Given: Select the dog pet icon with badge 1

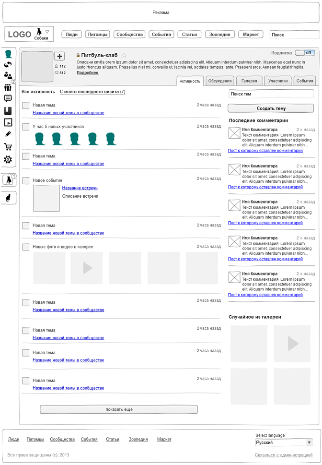Looking at the screenshot, I should 9,180.
